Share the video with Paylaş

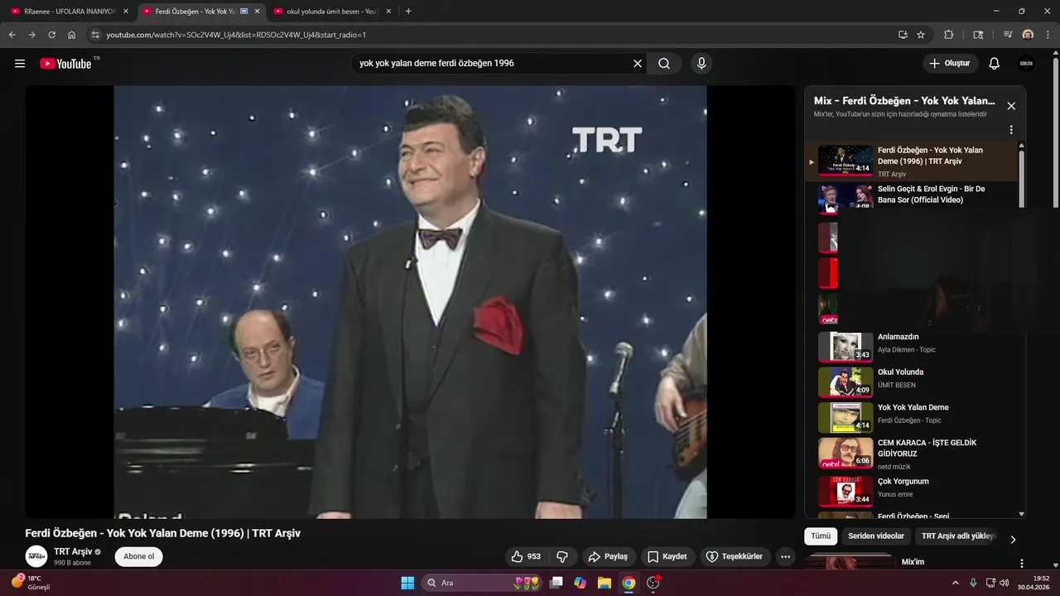tap(608, 556)
